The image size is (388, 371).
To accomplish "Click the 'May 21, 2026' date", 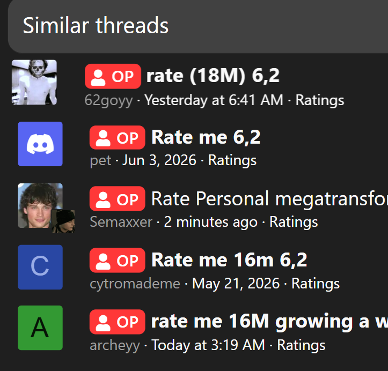I will click(x=236, y=284).
